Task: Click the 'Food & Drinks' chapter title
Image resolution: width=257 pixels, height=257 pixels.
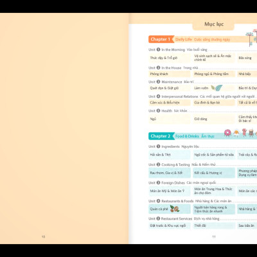Action: click(187, 136)
